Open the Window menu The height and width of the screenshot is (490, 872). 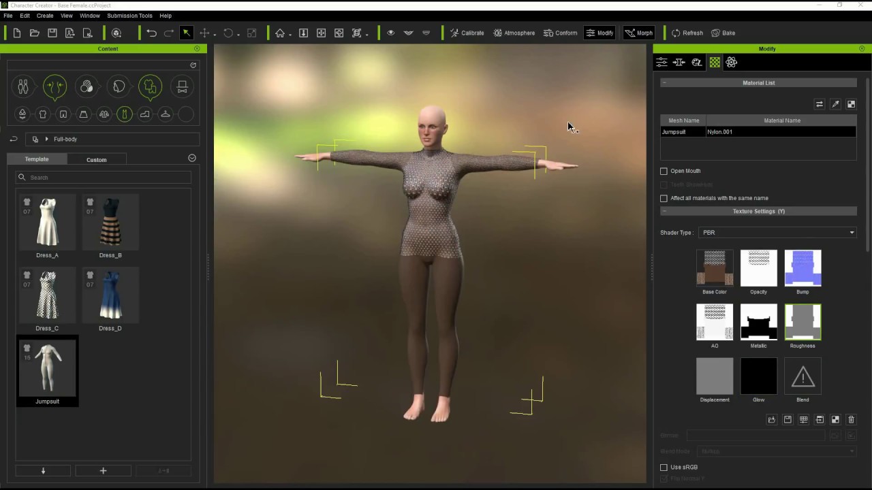(90, 16)
